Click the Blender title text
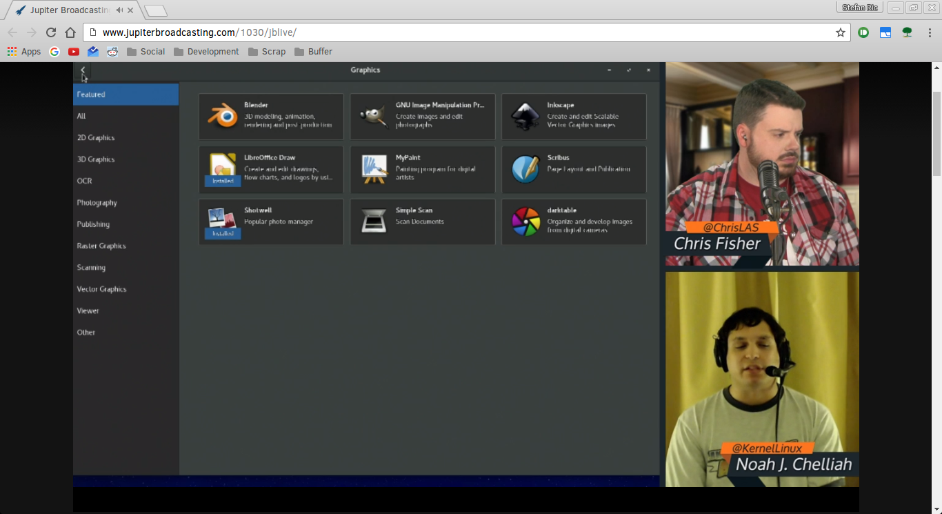 [256, 106]
